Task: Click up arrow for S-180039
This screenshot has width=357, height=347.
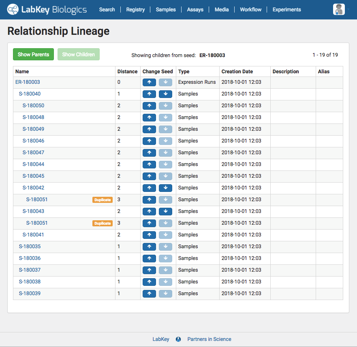Action: [x=149, y=294]
